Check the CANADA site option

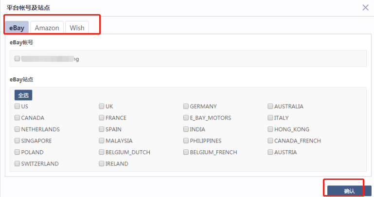17,118
